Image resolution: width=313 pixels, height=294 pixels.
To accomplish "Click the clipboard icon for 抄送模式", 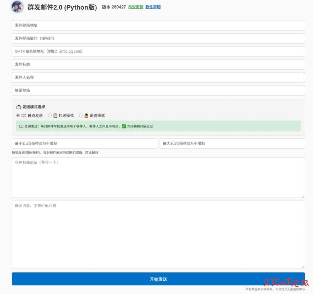I will coord(55,115).
